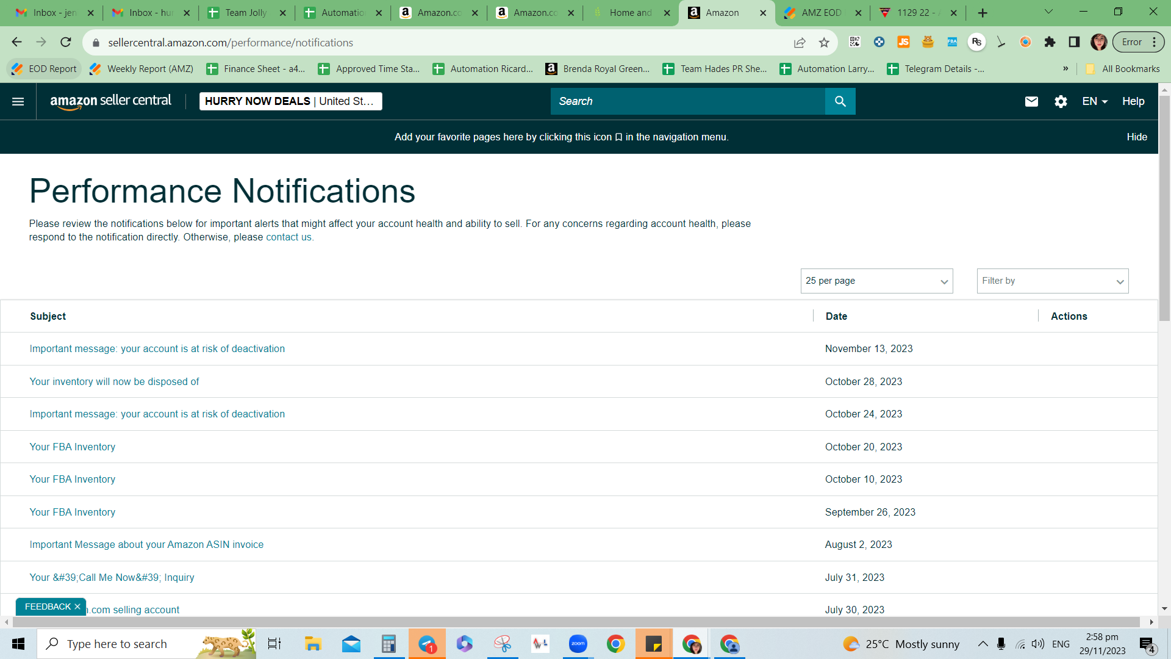Screen dimensions: 1171x659
Task: Open the Weekly Report (AMZ) bookmark
Action: (141, 69)
